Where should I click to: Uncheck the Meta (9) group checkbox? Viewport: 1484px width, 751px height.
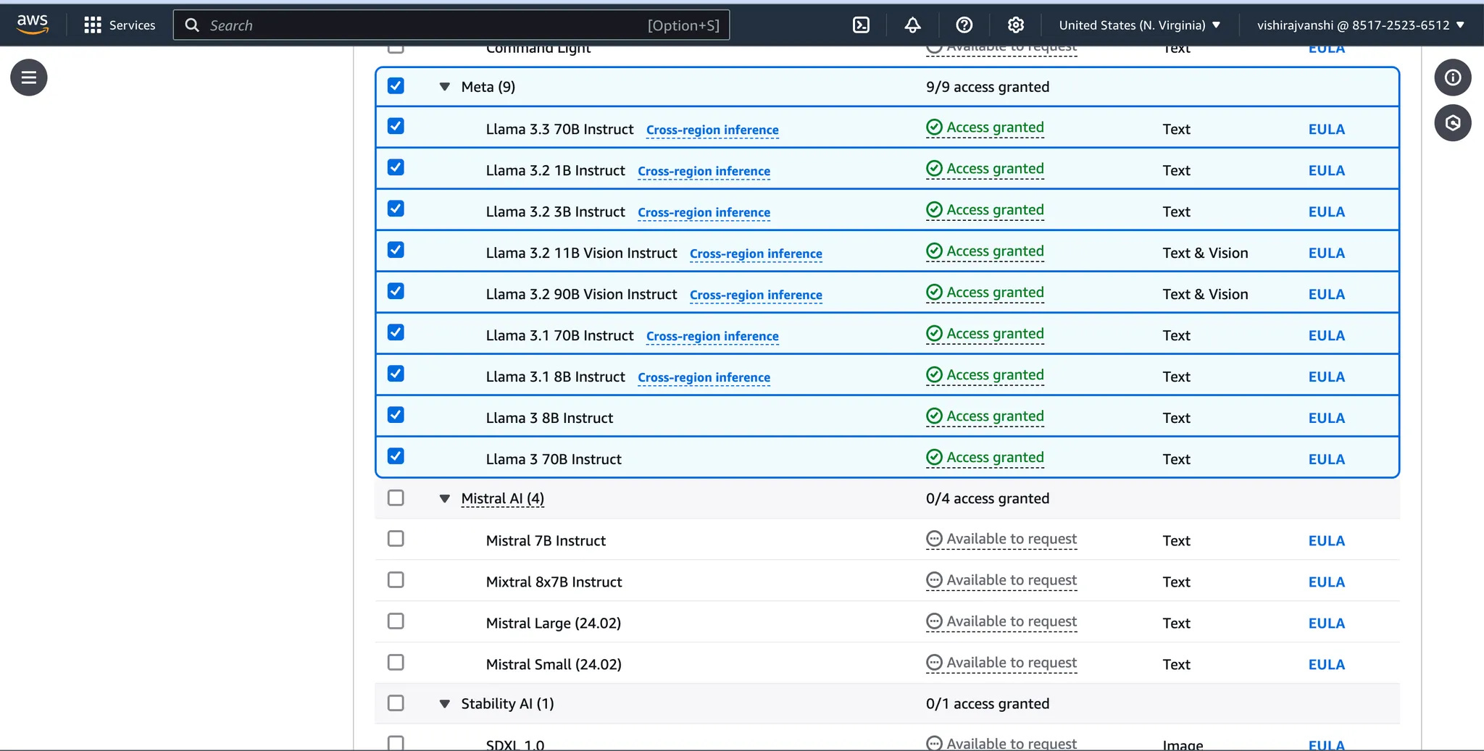click(396, 85)
